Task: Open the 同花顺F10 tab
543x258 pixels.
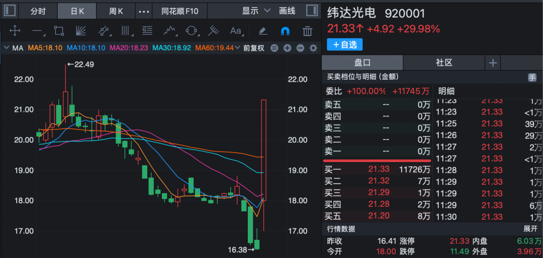Action: click(x=179, y=11)
